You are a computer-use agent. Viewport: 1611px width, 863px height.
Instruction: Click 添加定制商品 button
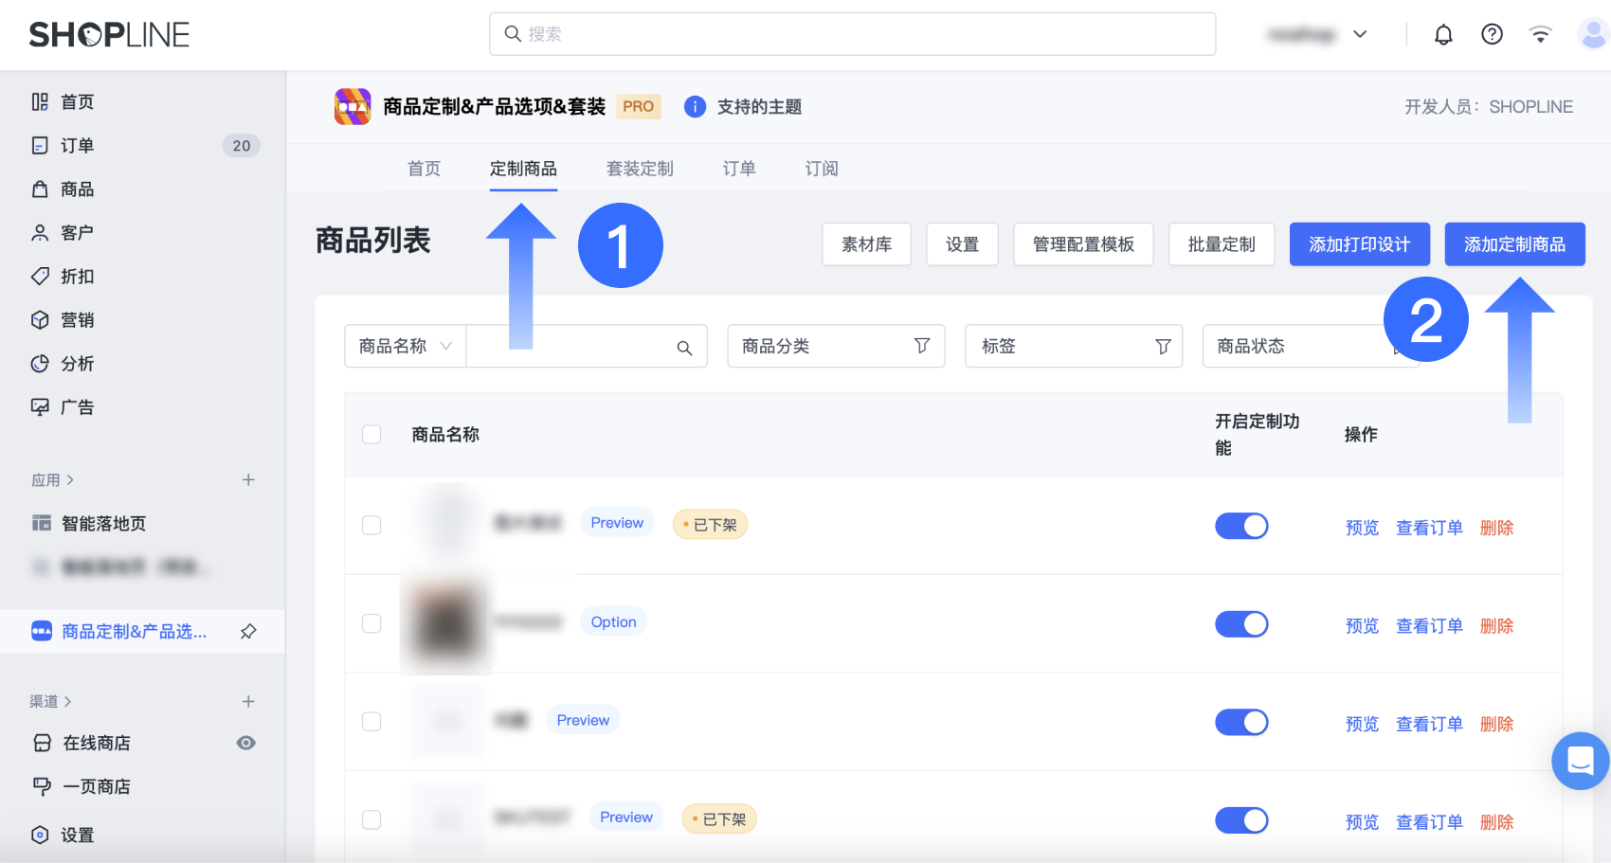point(1514,244)
